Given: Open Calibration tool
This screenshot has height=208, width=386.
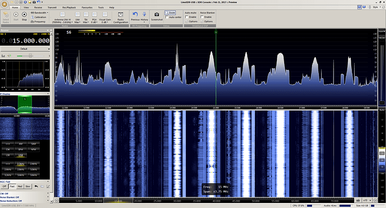Looking at the screenshot, I should [39, 17].
